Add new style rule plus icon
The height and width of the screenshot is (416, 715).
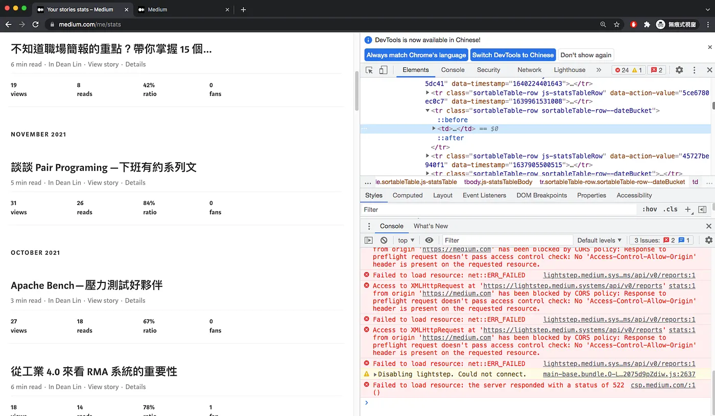pyautogui.click(x=688, y=210)
